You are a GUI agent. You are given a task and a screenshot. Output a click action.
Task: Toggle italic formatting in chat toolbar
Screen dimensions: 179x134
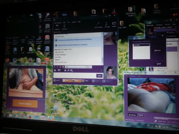tap(57, 67)
